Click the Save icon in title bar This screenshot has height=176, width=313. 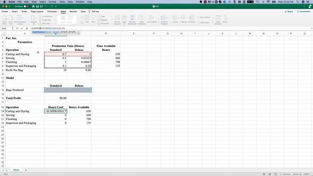[37, 6]
